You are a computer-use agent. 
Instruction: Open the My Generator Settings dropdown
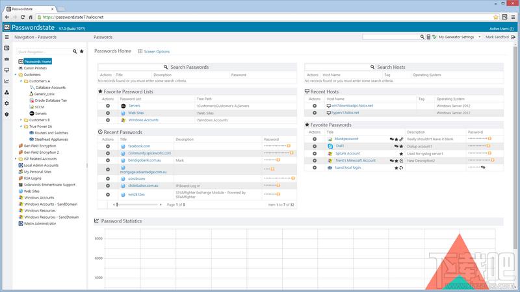click(x=480, y=37)
